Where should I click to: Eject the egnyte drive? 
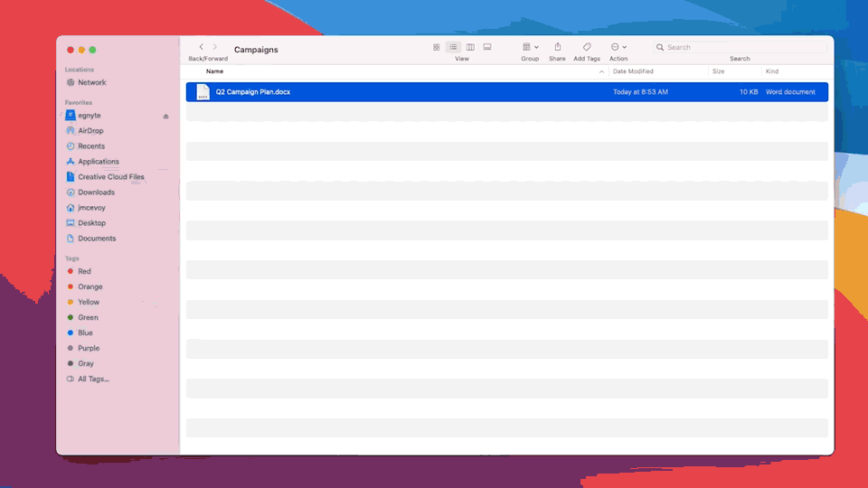(165, 117)
